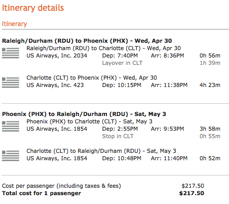Click airline logo beside Charlotte to Raleigh/Durham flight
The height and width of the screenshot is (204, 229).
point(10,156)
